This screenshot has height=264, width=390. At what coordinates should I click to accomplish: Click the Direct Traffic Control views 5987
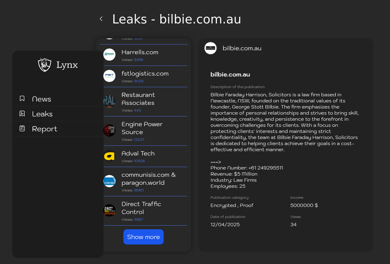pos(139,219)
